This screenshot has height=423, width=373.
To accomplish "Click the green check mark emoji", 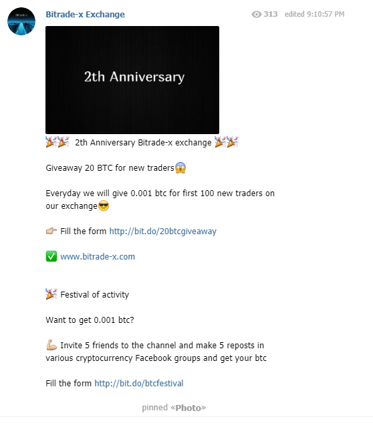I will (51, 256).
